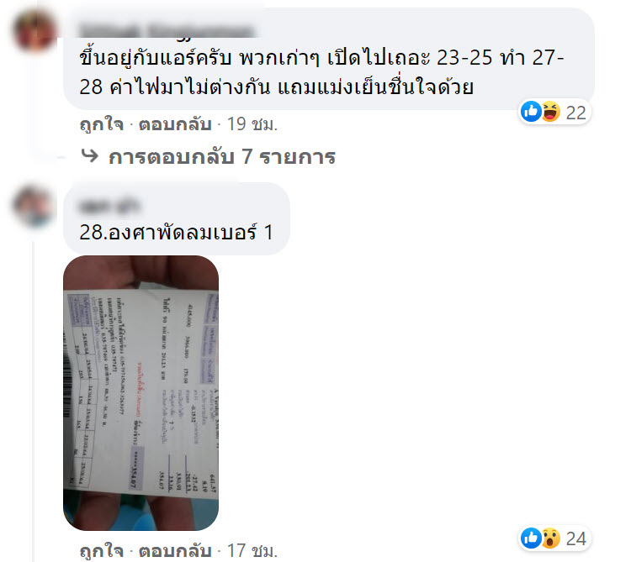Click the thumbs-up reaction icon beside 24
This screenshot has width=631, height=562.
click(x=531, y=538)
